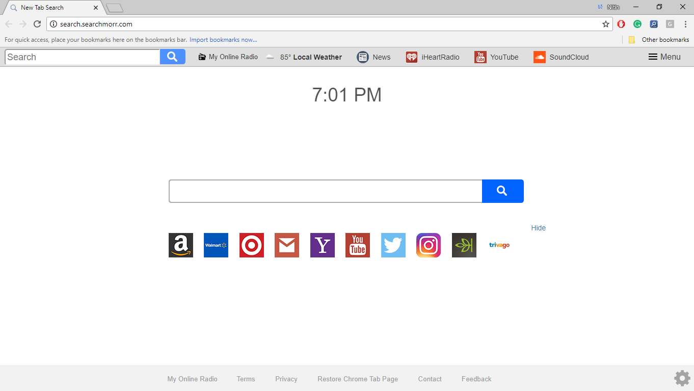Open the Contact footer link
The height and width of the screenshot is (391, 694).
tap(430, 379)
